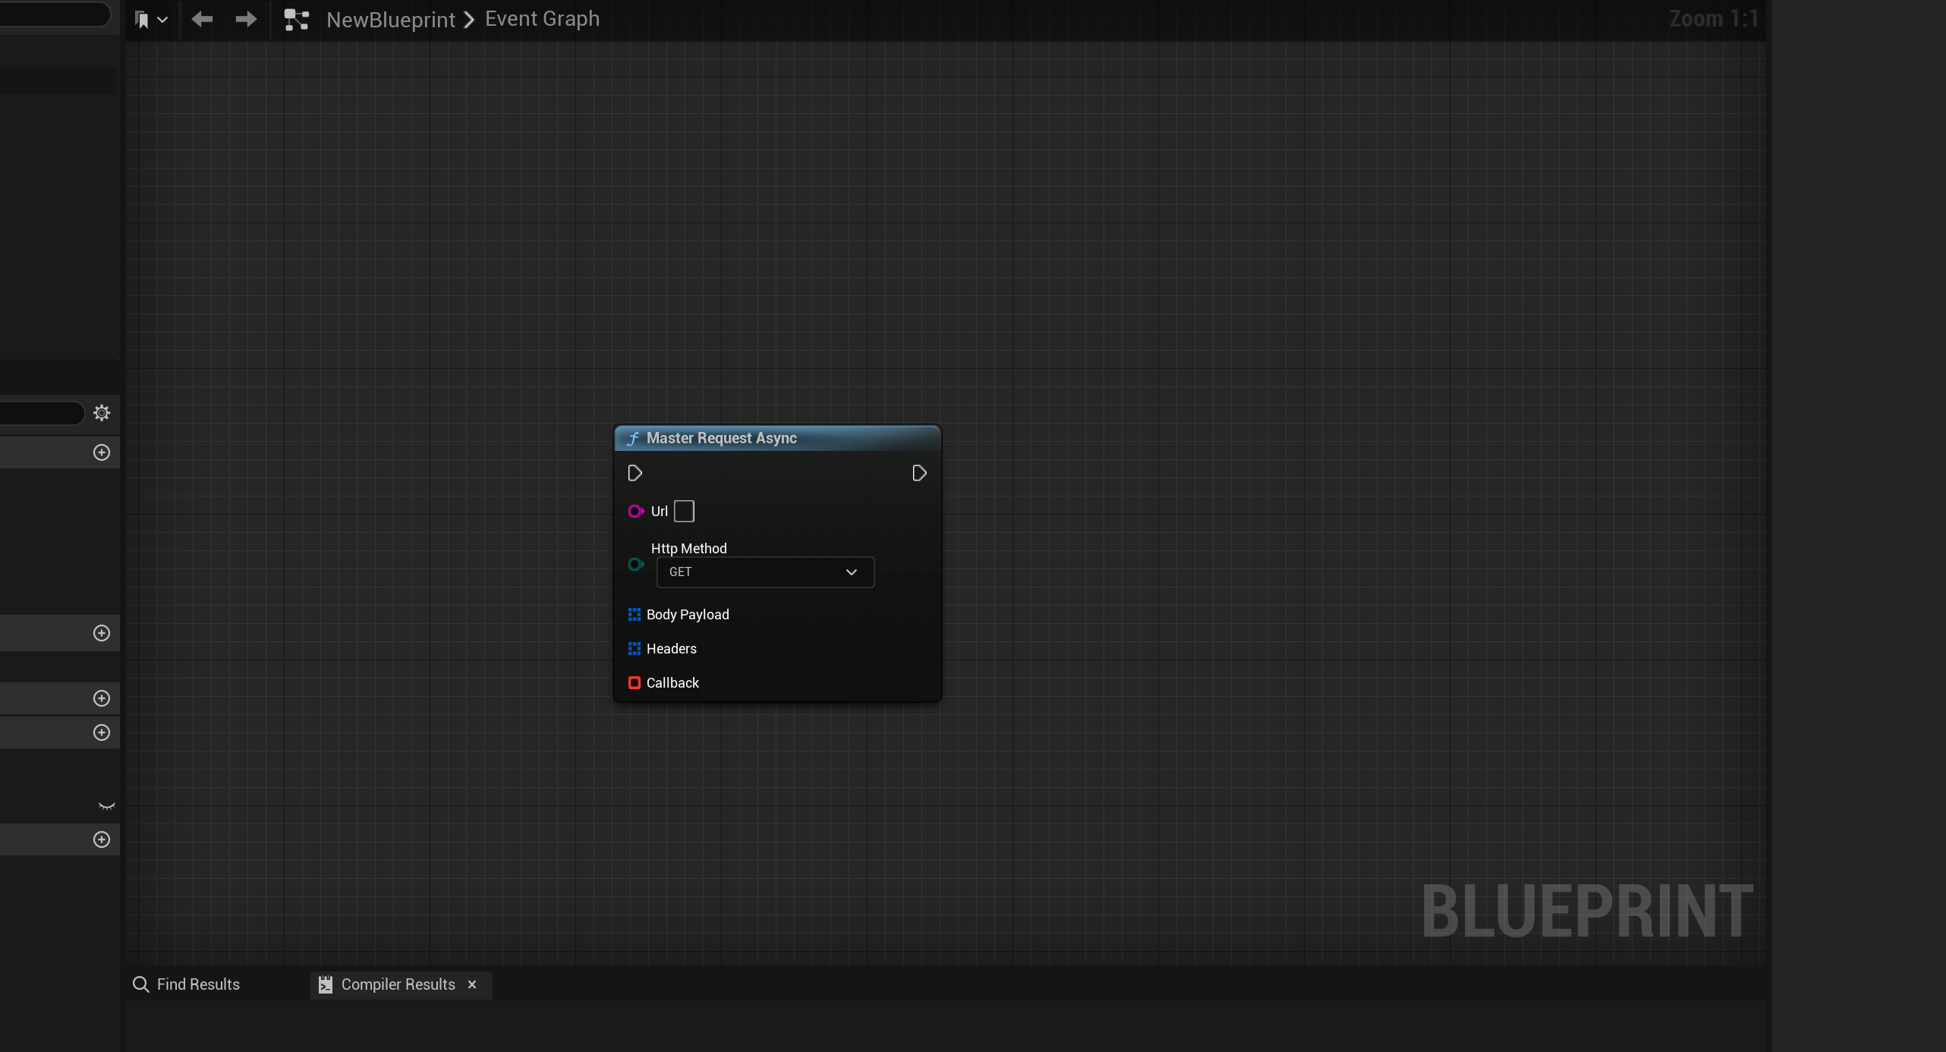This screenshot has height=1052, width=1946.
Task: Click the Navigate Back button
Action: pyautogui.click(x=202, y=18)
